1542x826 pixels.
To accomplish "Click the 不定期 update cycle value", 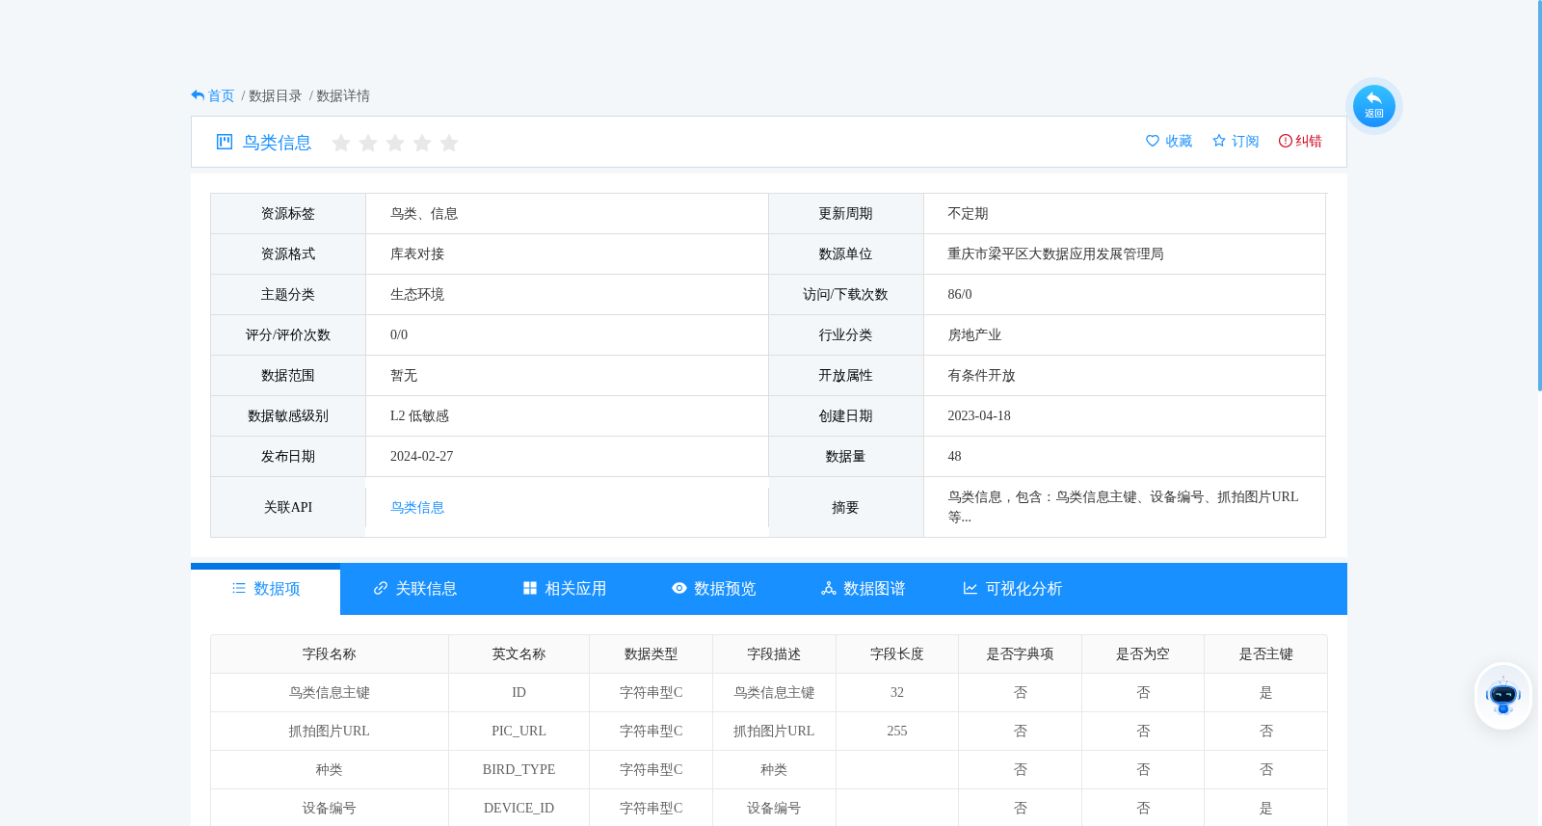I will [x=968, y=213].
